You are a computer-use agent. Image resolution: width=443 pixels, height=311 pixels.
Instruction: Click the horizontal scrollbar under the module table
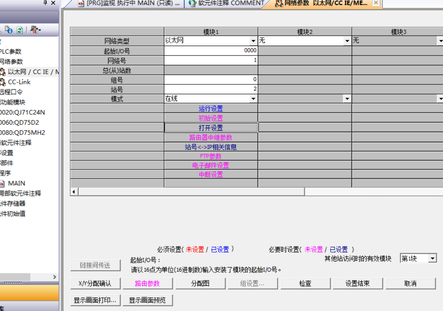click(x=191, y=192)
